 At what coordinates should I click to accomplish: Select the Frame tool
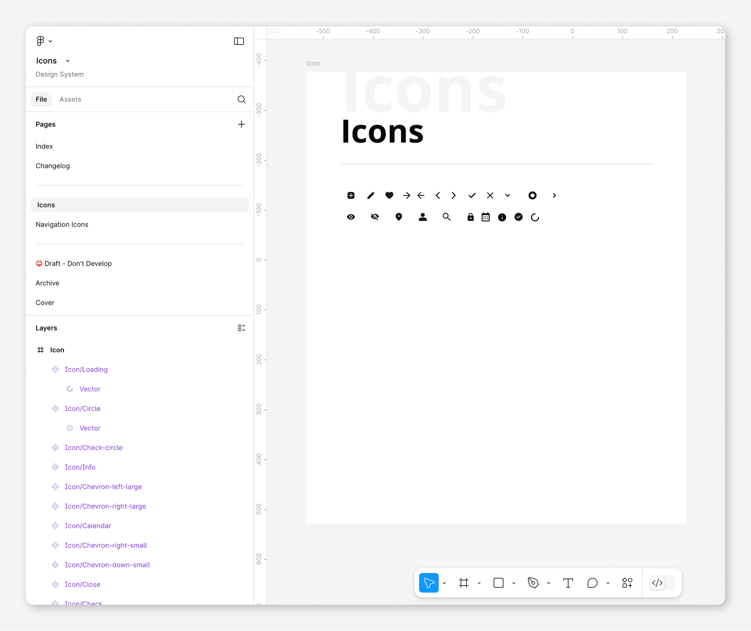464,583
